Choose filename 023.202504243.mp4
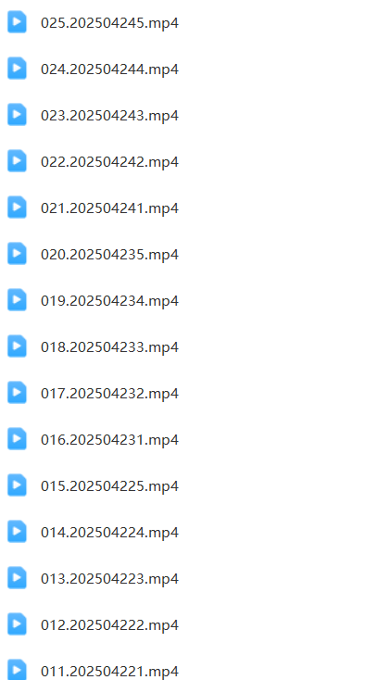The width and height of the screenshot is (391, 680). point(109,116)
